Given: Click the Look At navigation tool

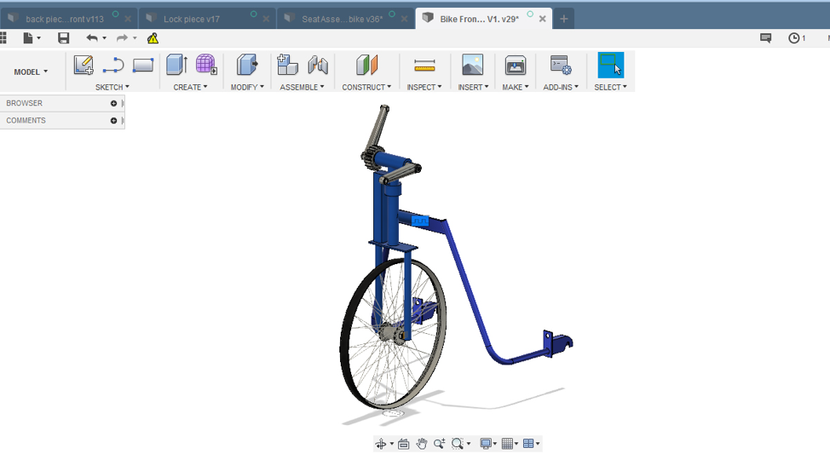Looking at the screenshot, I should click(403, 444).
